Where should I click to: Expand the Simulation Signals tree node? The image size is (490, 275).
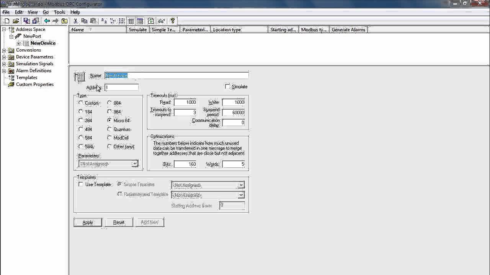pos(4,64)
